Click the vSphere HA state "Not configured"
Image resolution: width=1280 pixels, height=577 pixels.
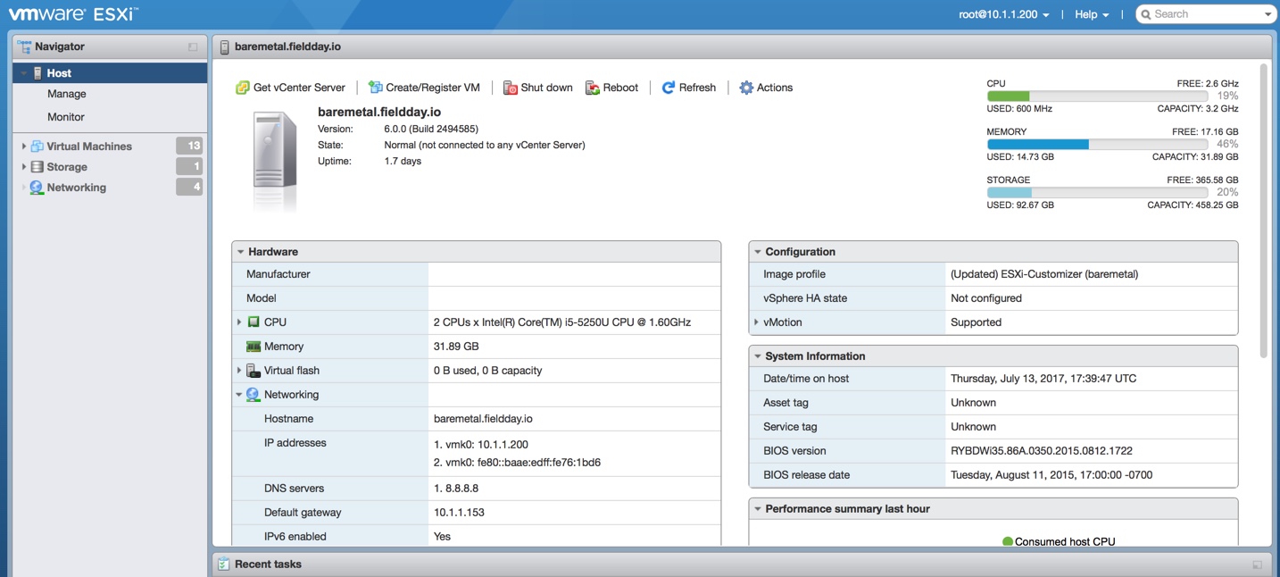pos(986,298)
